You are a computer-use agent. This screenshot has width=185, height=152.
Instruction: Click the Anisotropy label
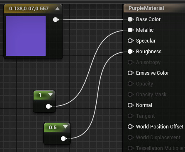pyautogui.click(x=148, y=62)
